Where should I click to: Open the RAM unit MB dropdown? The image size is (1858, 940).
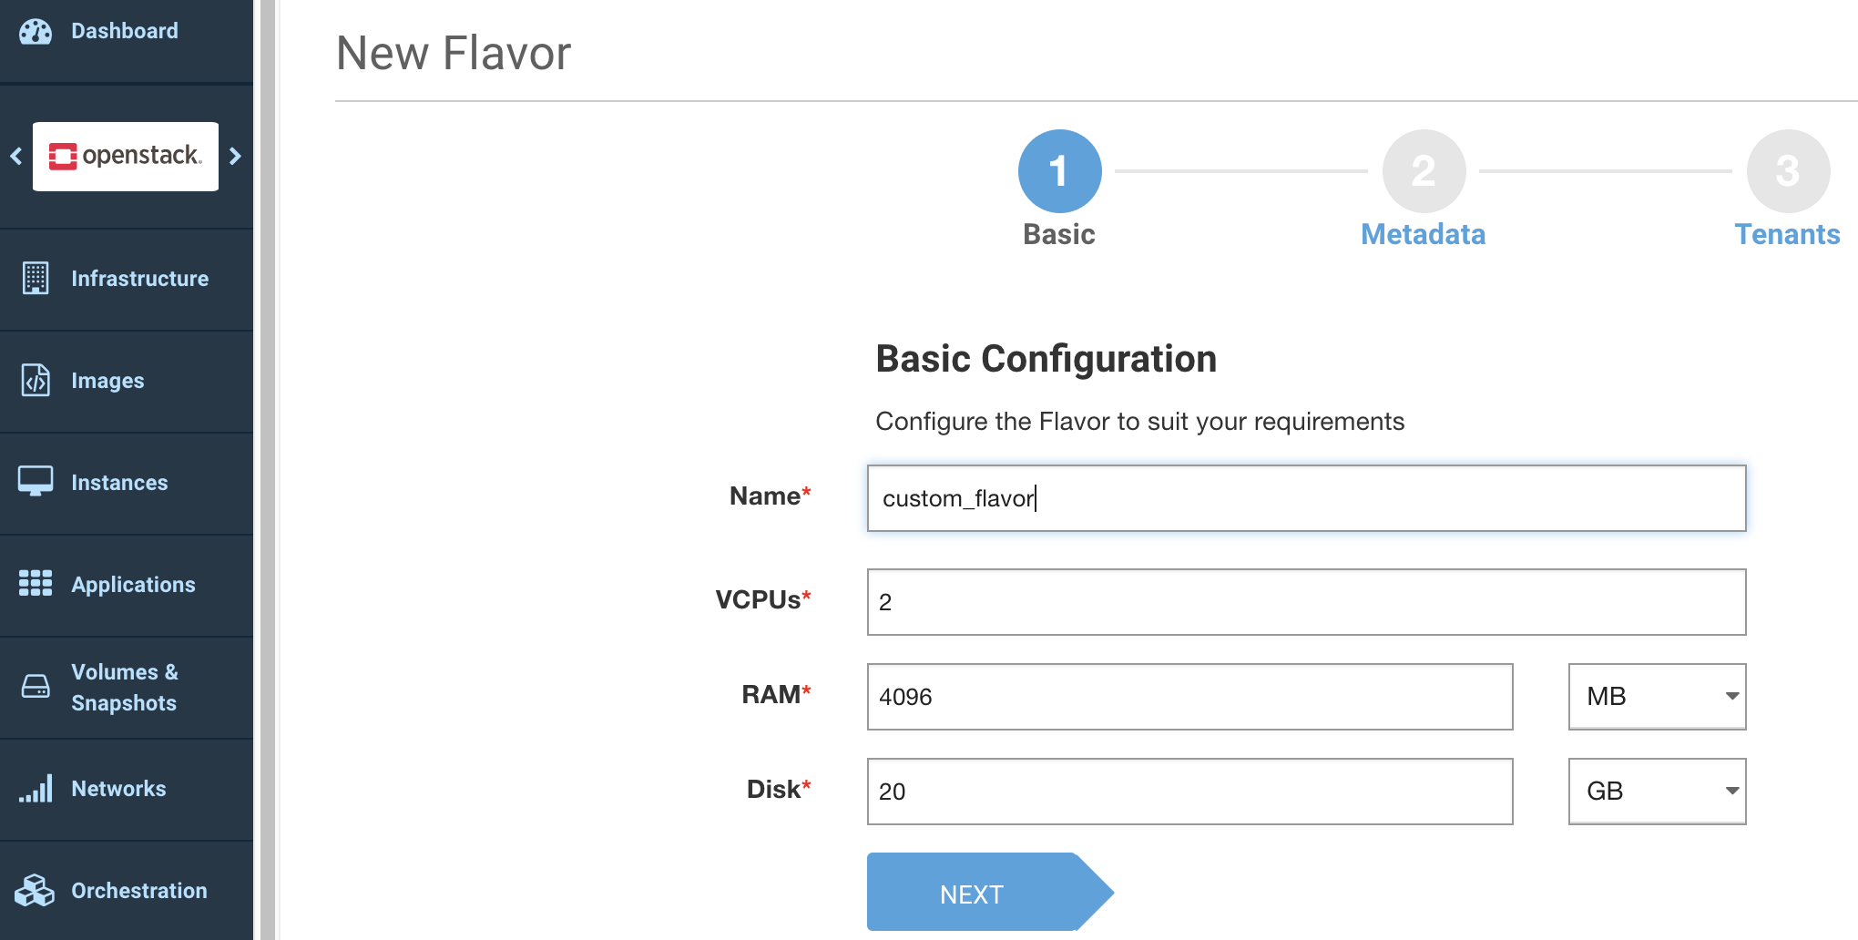[x=1657, y=697]
